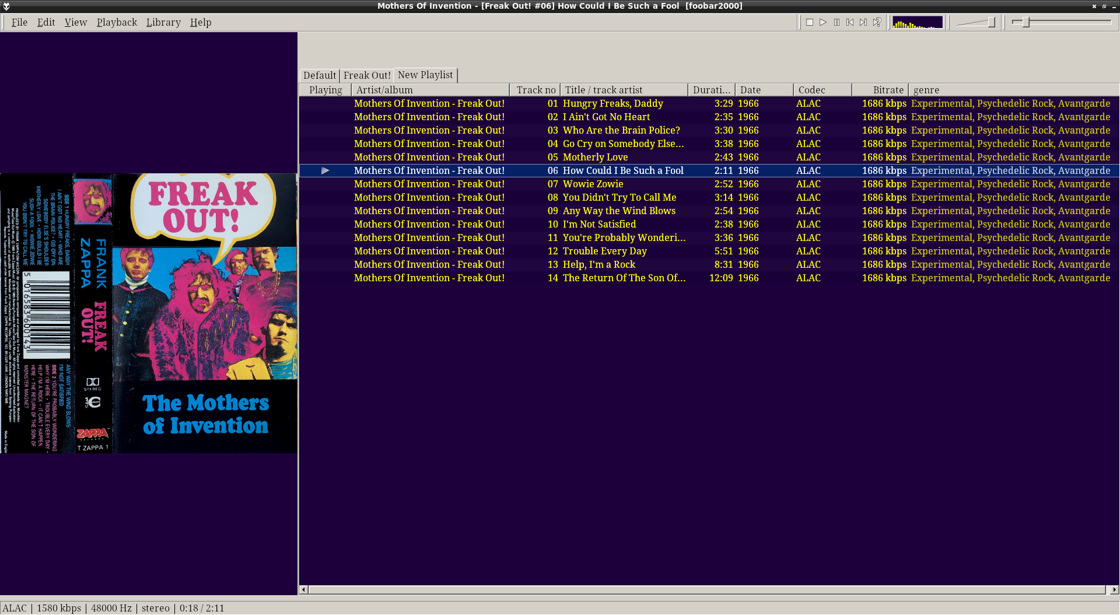Select the New Playlist tab
Screen dimensions: 1120x615
425,75
